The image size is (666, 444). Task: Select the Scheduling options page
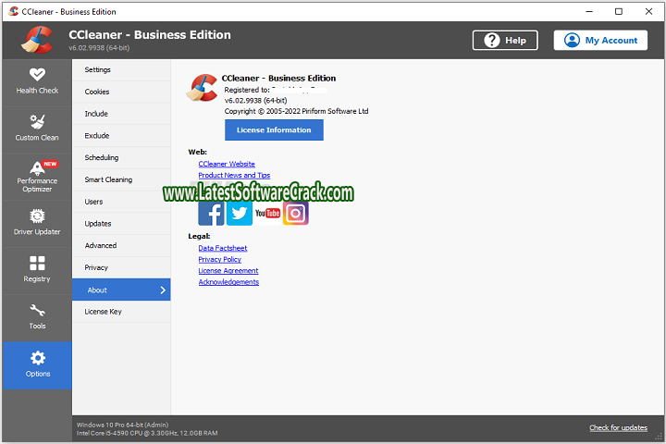[x=121, y=157]
